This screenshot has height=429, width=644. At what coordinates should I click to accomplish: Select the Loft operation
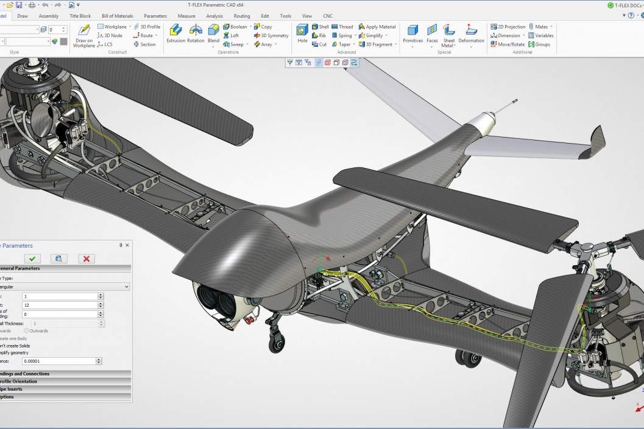tap(230, 35)
